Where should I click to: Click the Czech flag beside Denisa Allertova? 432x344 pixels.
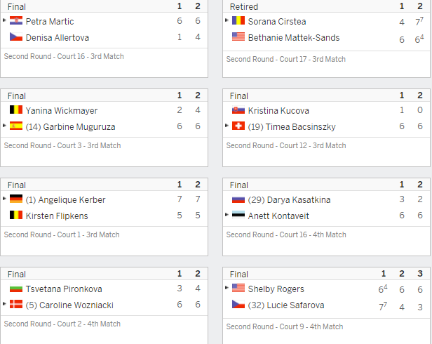16,37
